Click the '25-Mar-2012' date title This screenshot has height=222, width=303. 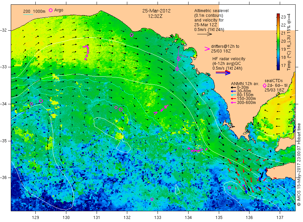(x=157, y=11)
